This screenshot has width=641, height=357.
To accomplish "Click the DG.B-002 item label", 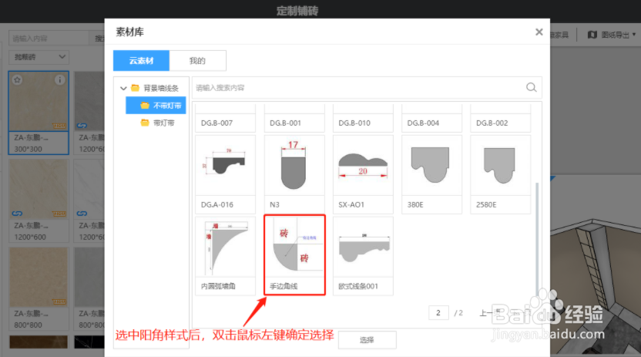I will click(492, 123).
